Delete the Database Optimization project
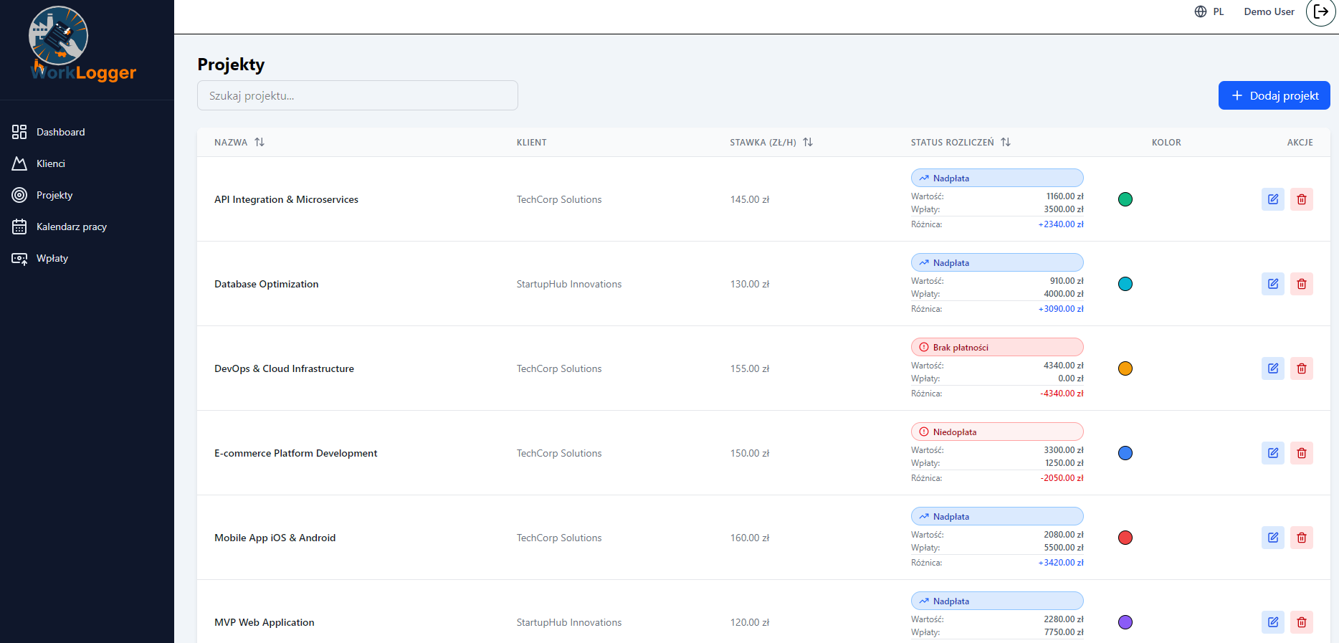 pyautogui.click(x=1301, y=284)
